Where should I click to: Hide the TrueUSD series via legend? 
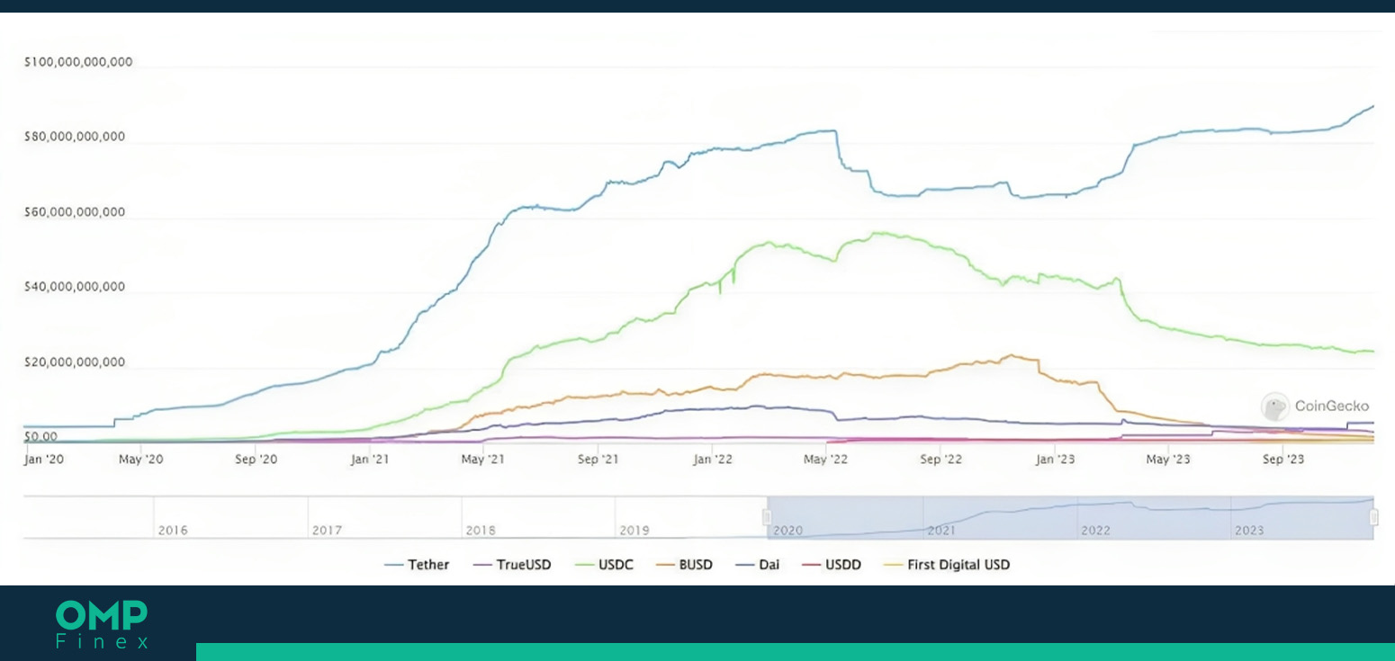click(511, 565)
